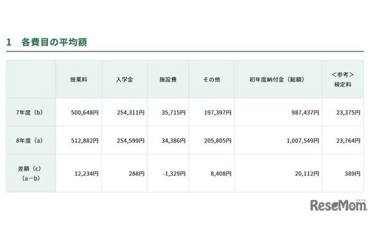Click the value 1,007,549円

point(303,141)
